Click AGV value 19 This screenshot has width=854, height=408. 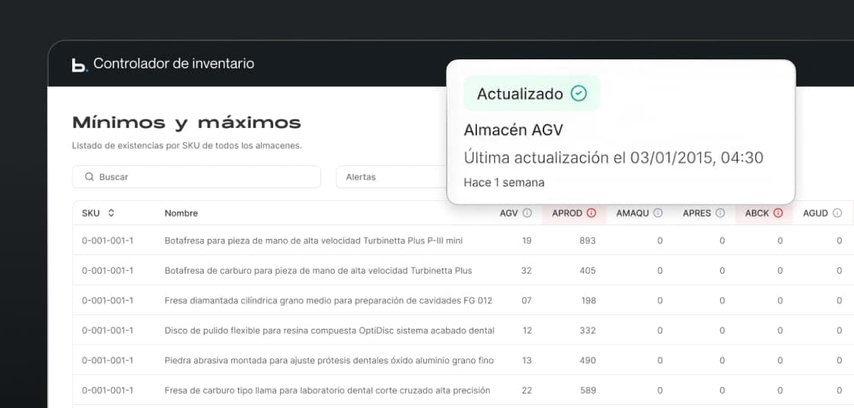click(x=527, y=241)
